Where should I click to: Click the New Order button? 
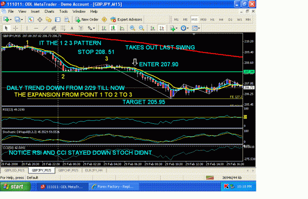(87, 19)
